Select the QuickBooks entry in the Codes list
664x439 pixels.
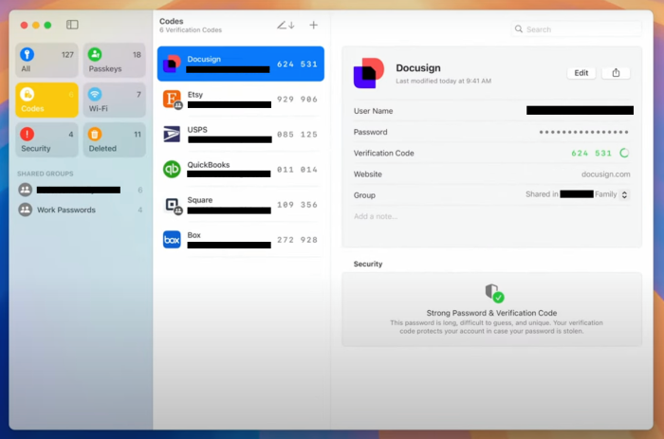(x=241, y=170)
